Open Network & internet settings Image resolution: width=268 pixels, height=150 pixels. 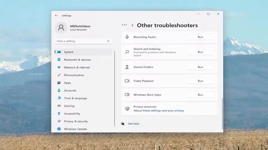pos(83,67)
